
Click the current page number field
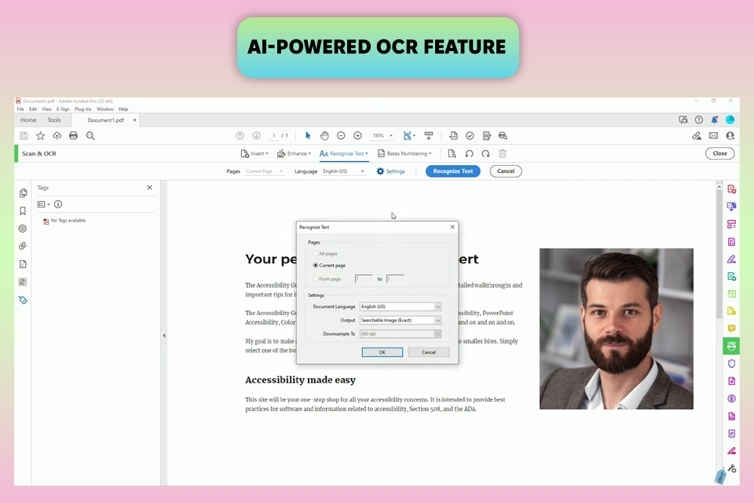coord(273,136)
